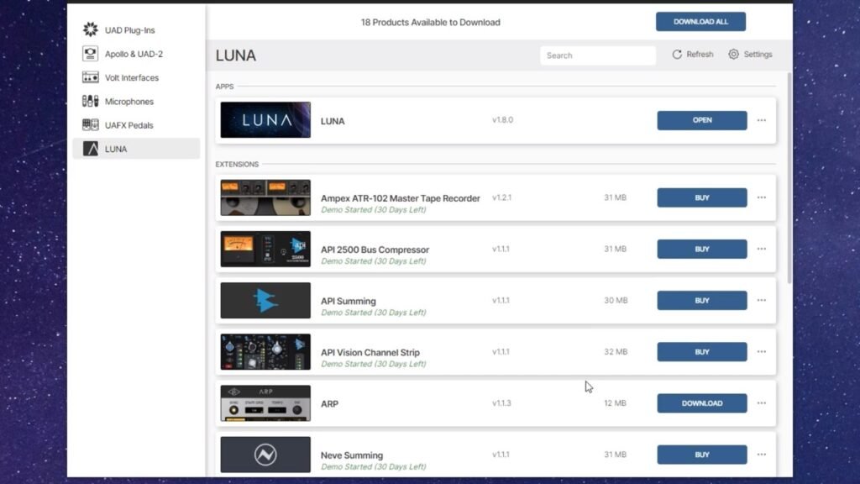860x484 pixels.
Task: Click the Refresh text link
Action: [x=700, y=55]
